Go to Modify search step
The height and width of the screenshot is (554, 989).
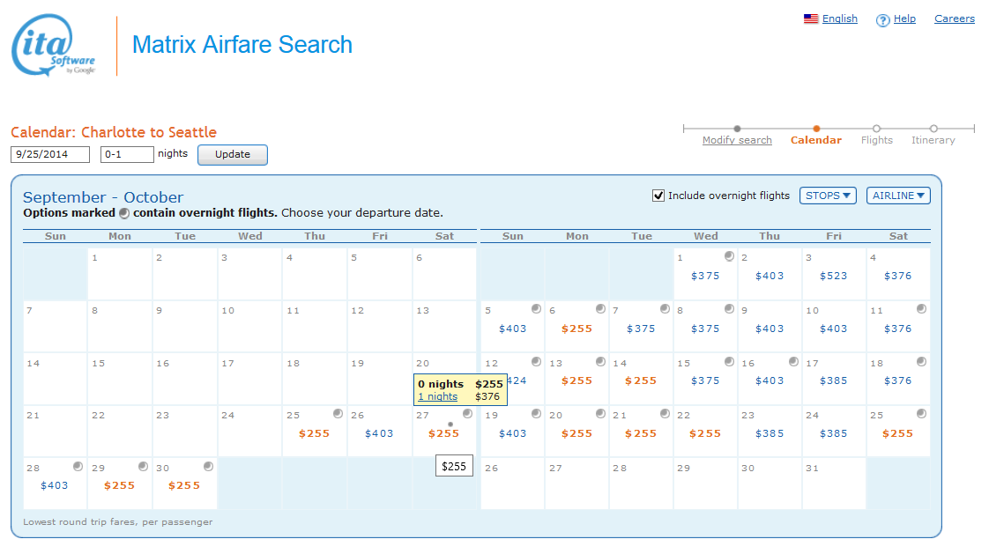737,140
